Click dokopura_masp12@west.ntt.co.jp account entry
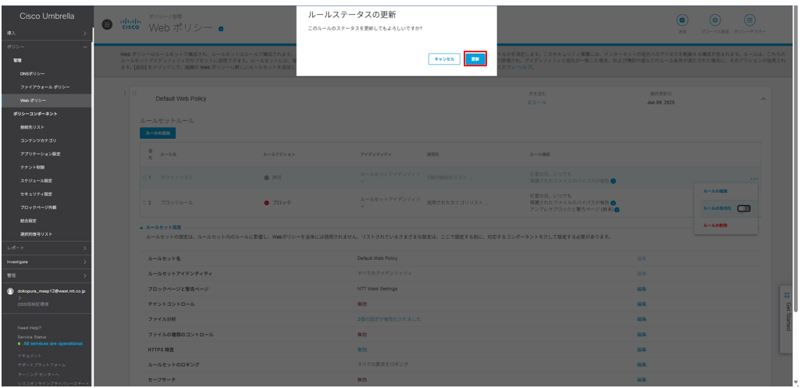The image size is (804, 388). coord(52,290)
